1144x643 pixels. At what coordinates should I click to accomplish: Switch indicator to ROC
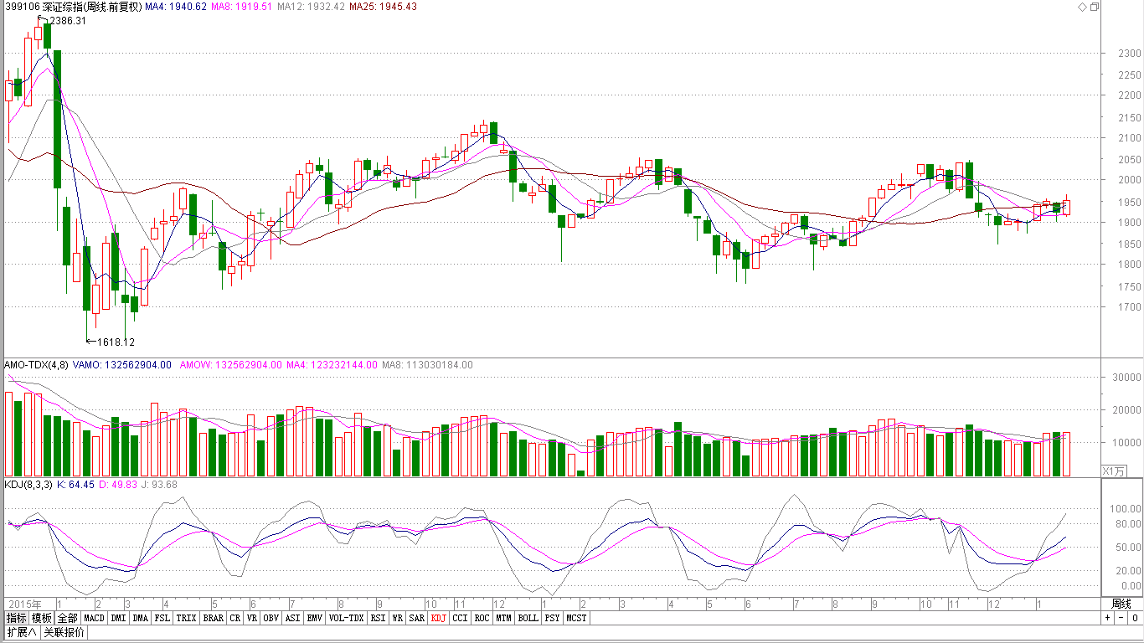482,618
